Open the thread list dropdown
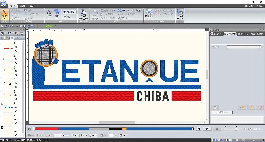This screenshot has height=142, width=265. tap(259, 47)
